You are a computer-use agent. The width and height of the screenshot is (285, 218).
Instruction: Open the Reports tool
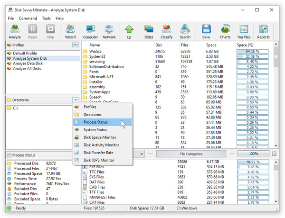click(263, 32)
